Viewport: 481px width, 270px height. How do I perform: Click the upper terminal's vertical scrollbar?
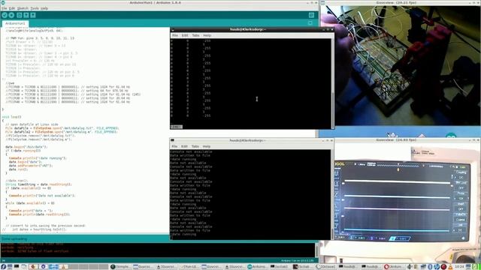click(x=333, y=83)
